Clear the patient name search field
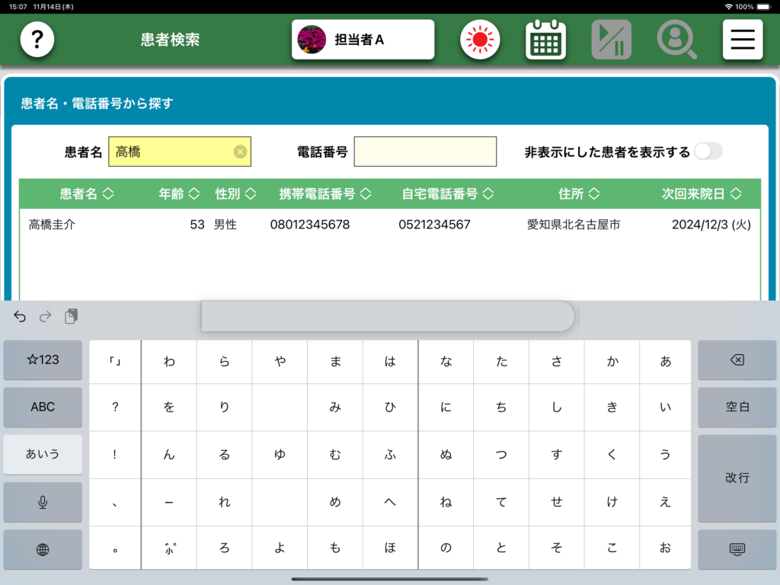This screenshot has height=585, width=780. pyautogui.click(x=240, y=152)
